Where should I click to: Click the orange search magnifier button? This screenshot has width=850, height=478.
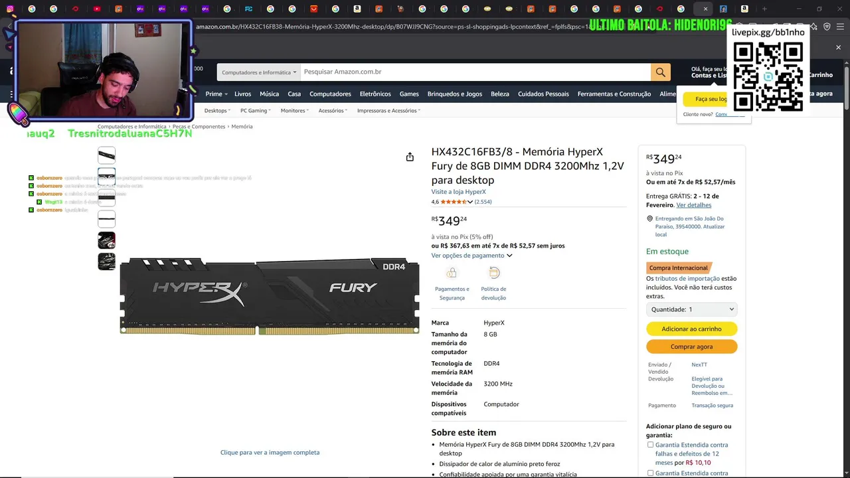click(x=660, y=72)
